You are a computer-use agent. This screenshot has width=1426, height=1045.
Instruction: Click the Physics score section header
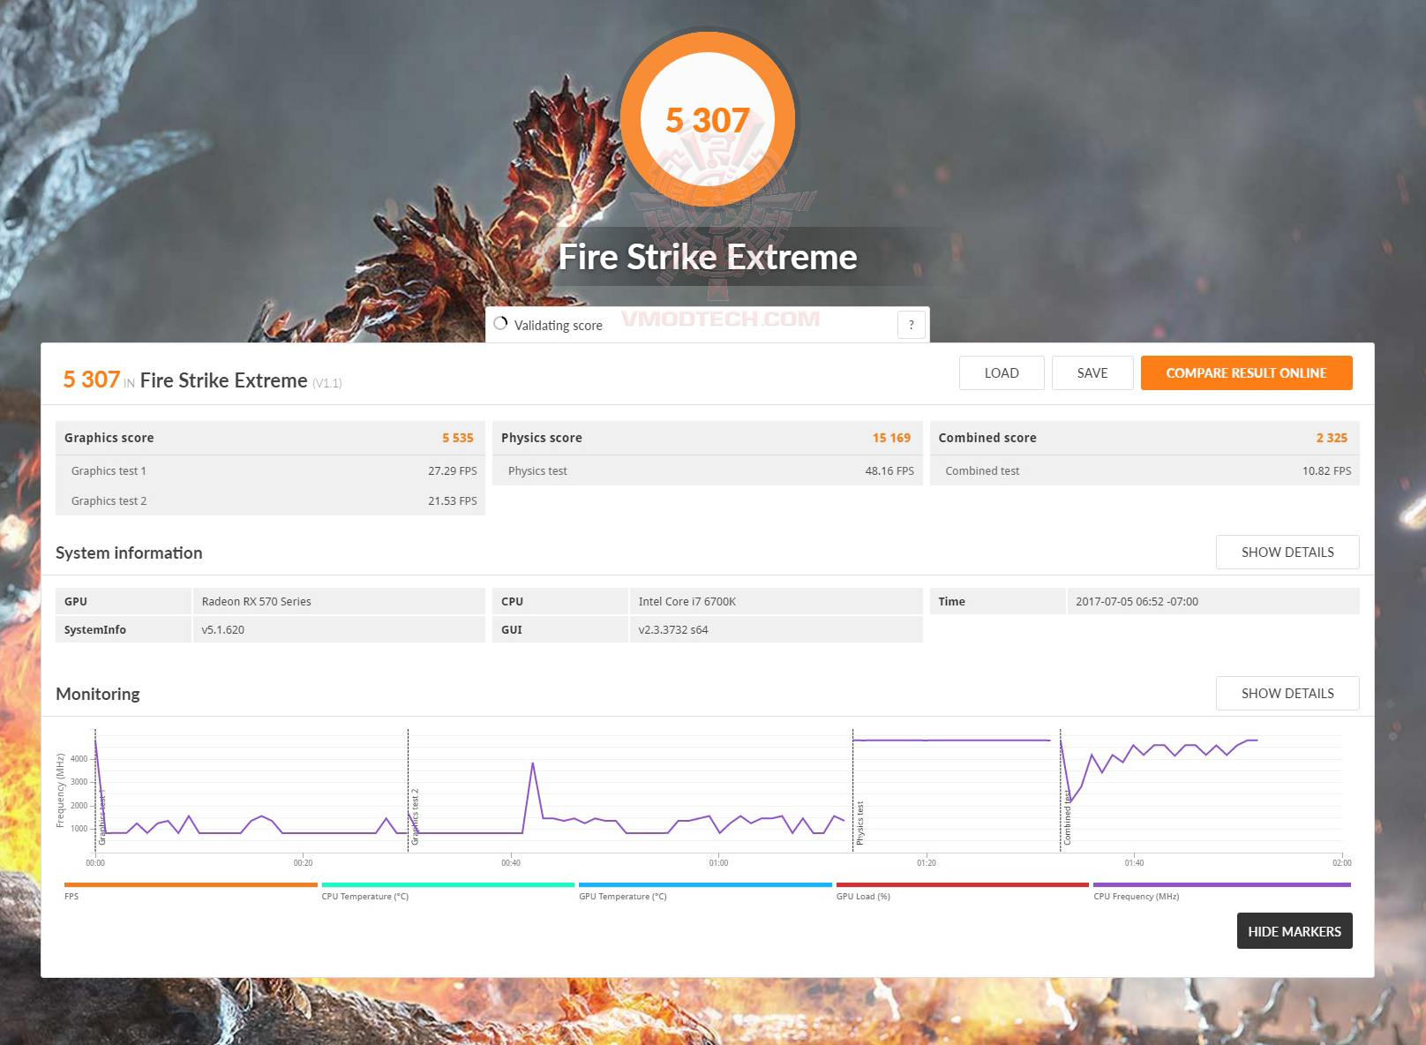541,438
